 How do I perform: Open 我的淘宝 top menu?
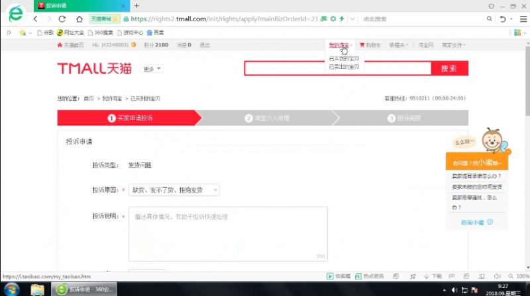[340, 45]
